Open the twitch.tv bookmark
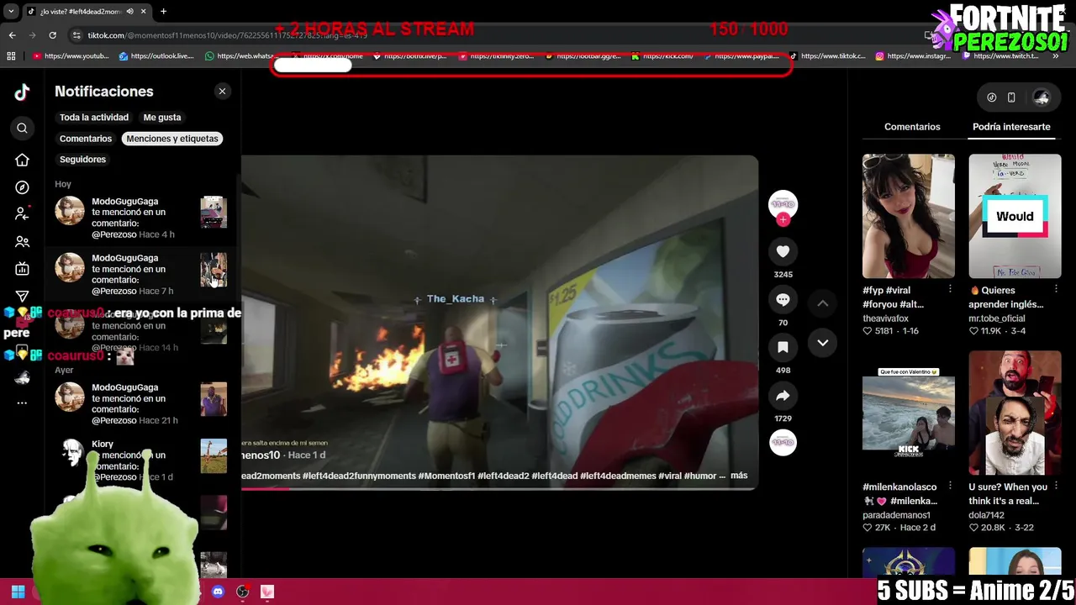The image size is (1076, 605). pos(1000,56)
